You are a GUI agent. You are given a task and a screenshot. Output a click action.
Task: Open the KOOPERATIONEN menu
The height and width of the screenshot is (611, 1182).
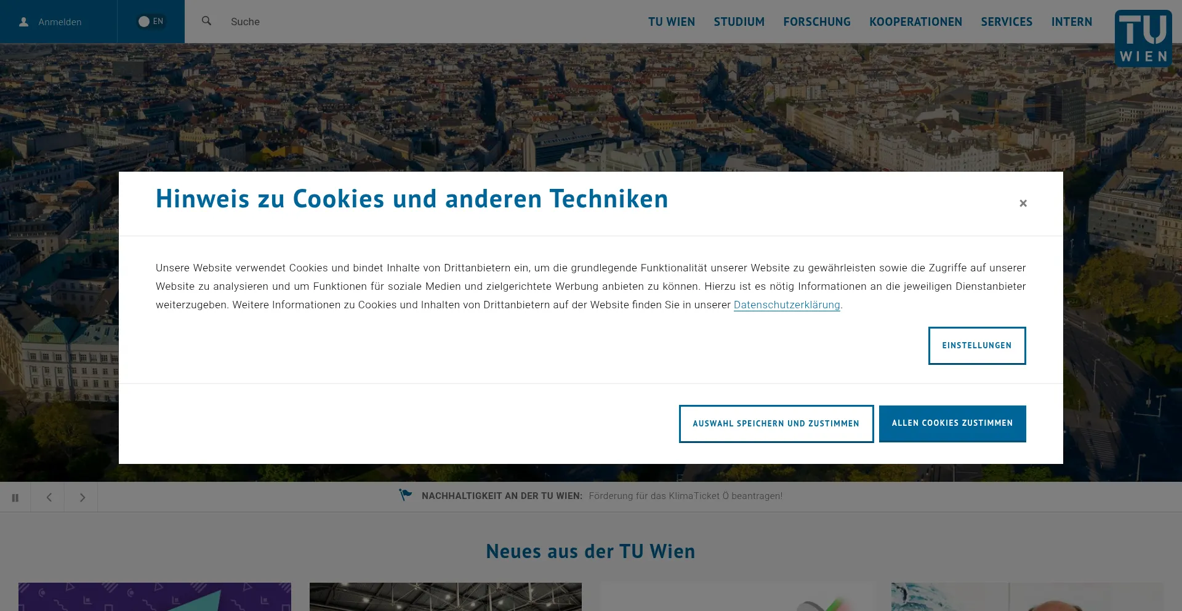pyautogui.click(x=915, y=22)
